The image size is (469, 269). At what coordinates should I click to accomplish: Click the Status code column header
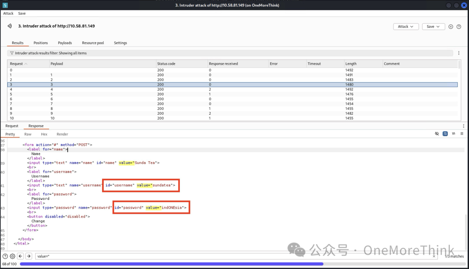(182, 64)
